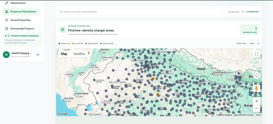Click the Network Planning Map label
This screenshot has height=124, width=273.
[79, 26]
